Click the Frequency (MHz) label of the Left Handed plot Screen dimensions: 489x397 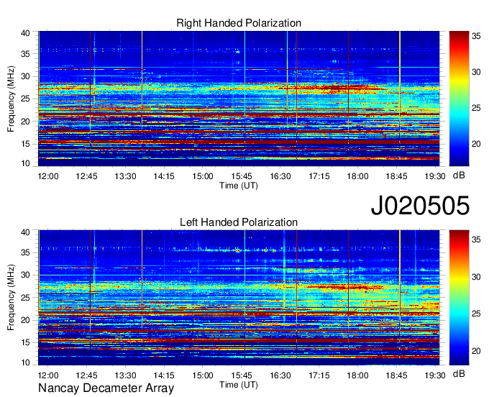(x=11, y=298)
